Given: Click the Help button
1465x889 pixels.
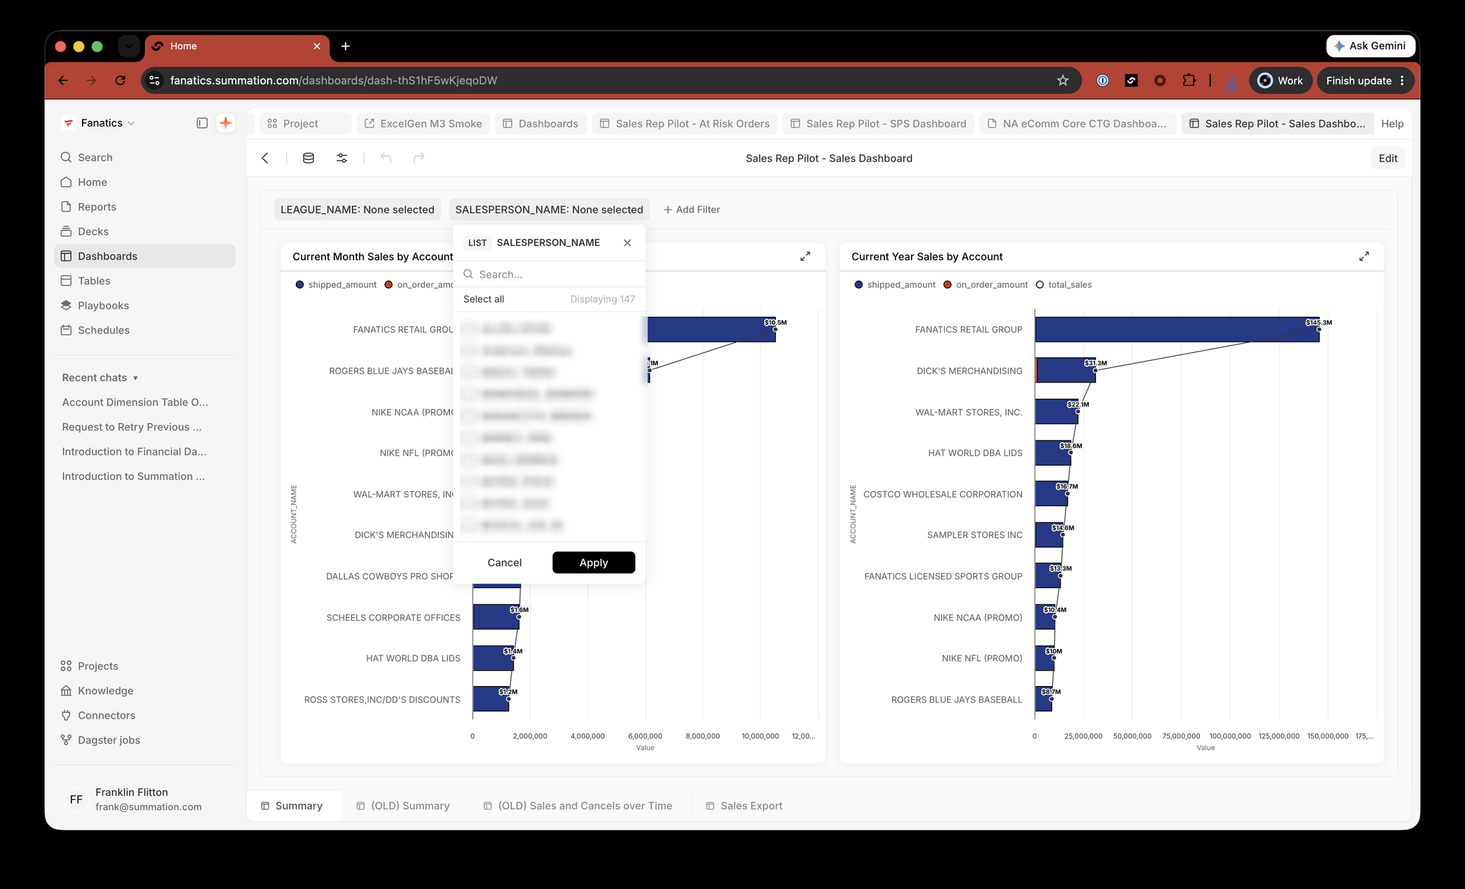Looking at the screenshot, I should [1392, 124].
